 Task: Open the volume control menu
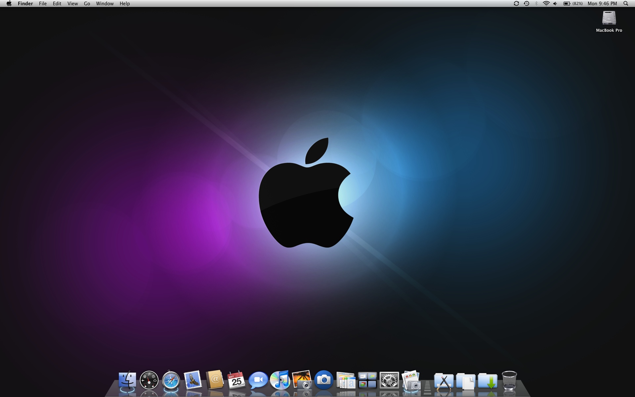(x=555, y=4)
